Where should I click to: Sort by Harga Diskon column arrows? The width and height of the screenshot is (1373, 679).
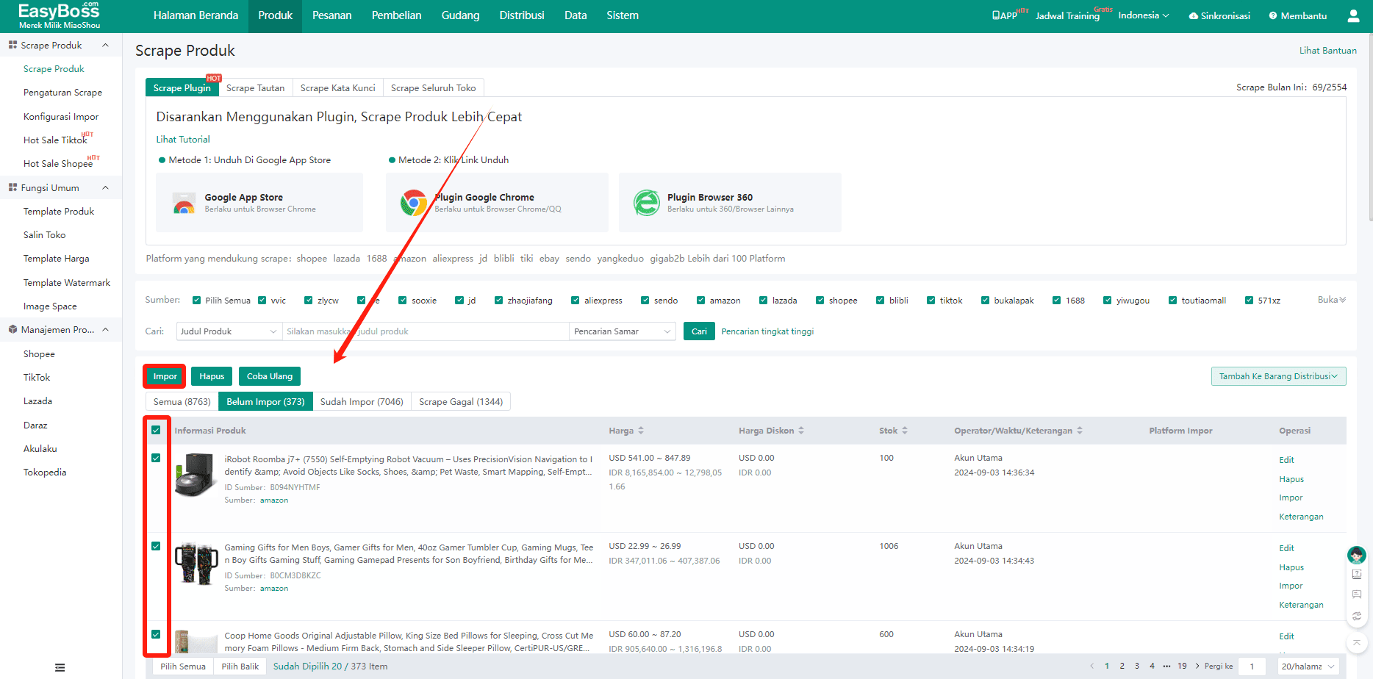coord(801,431)
